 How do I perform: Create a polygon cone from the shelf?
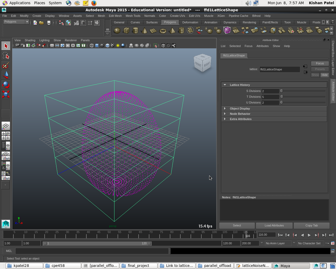click(x=144, y=30)
